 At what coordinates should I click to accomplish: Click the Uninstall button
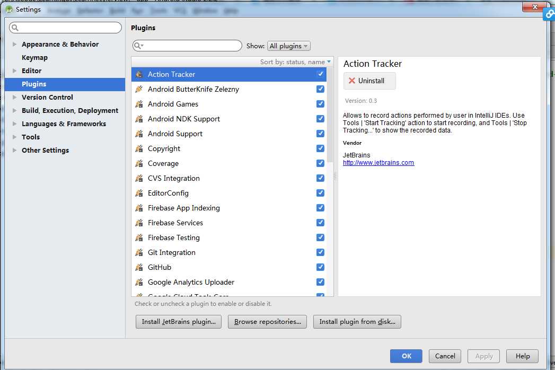pyautogui.click(x=369, y=81)
